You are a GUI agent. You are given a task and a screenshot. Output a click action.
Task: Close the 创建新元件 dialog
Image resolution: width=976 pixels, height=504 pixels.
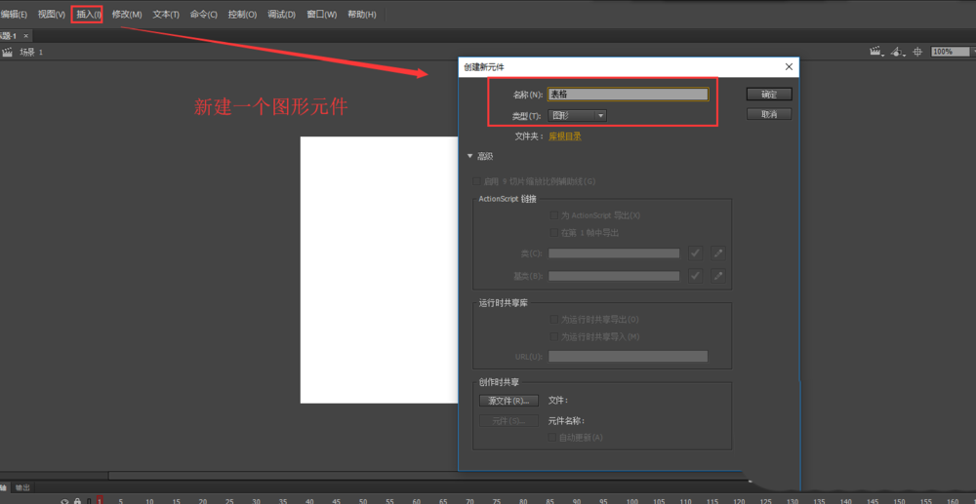(789, 66)
